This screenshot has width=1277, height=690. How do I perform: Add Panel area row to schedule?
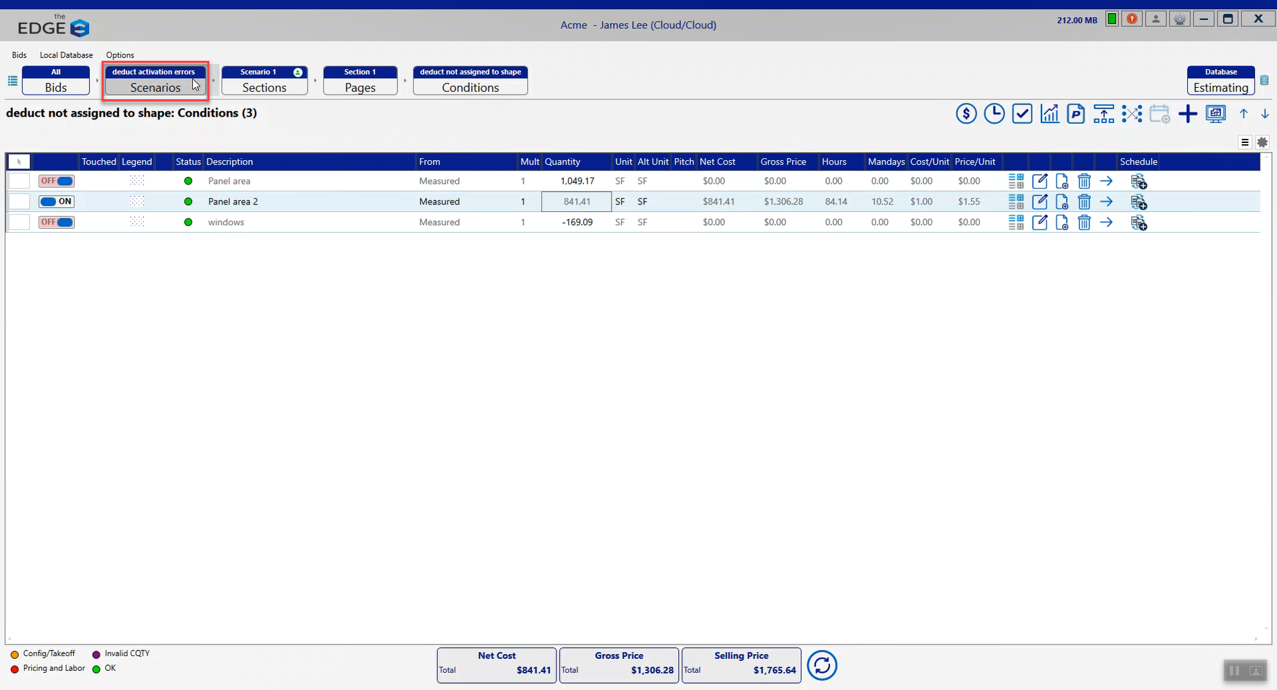tap(1138, 182)
